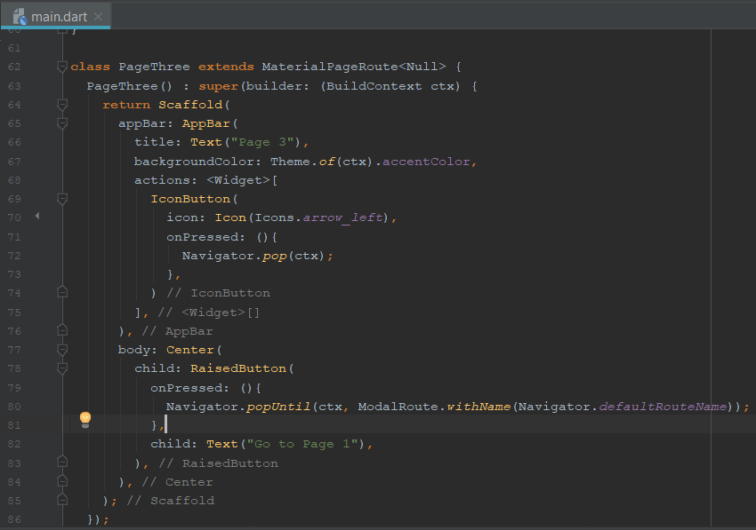
Task: Click <Widget> on line 68
Action: click(x=238, y=180)
